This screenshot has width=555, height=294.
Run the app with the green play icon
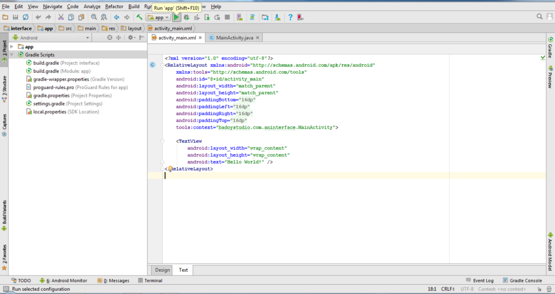(177, 17)
